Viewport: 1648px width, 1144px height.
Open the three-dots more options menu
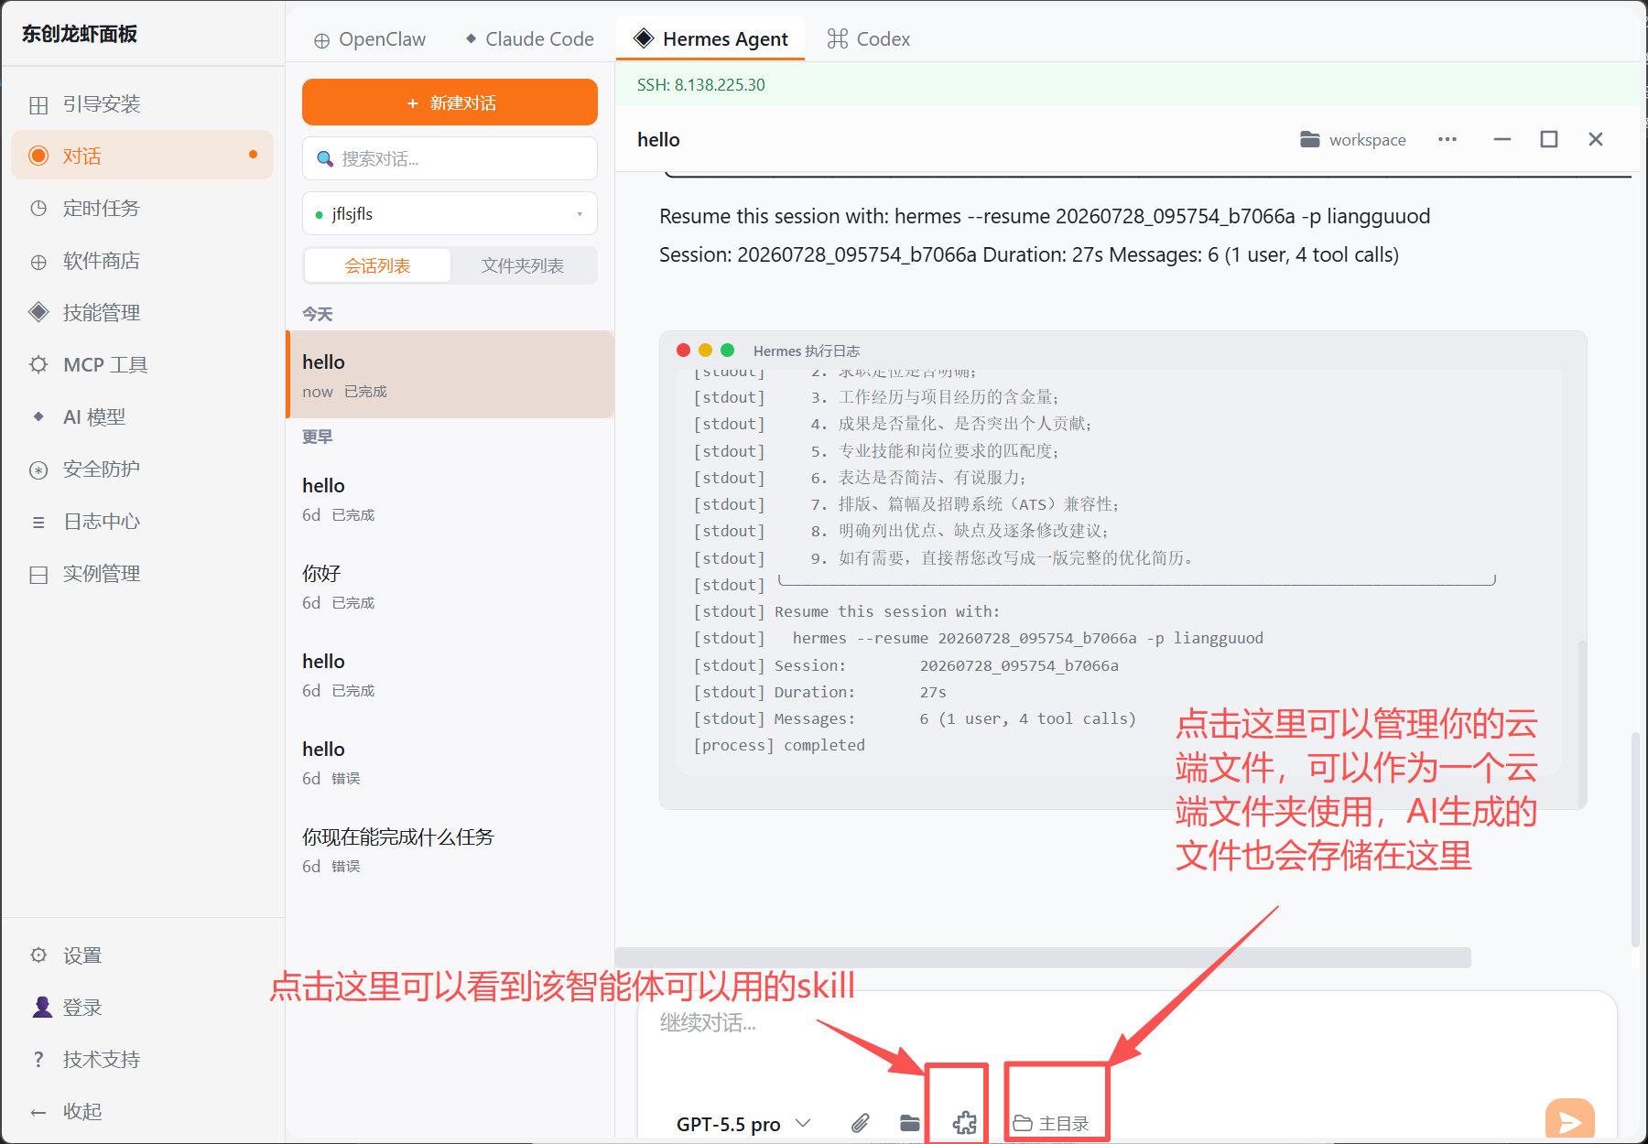click(1447, 139)
